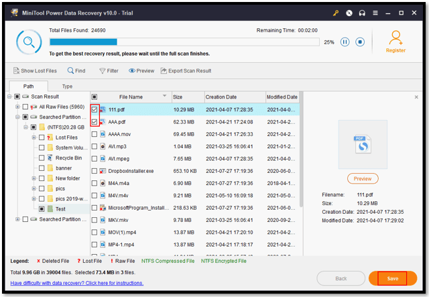Open the hamburger menu in title bar
This screenshot has height=297, width=429.
point(375,13)
